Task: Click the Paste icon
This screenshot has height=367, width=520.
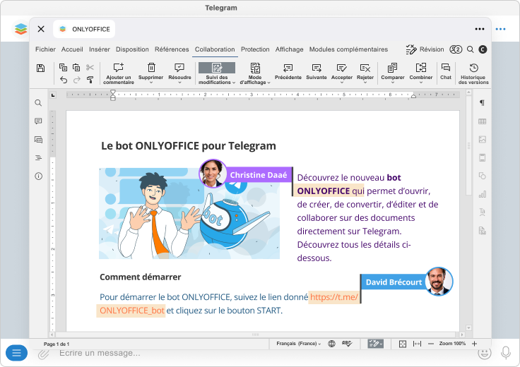Action: coord(76,67)
